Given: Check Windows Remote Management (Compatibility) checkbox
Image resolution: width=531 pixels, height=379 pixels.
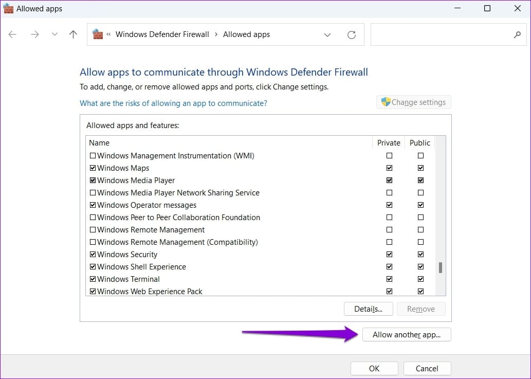Looking at the screenshot, I should point(93,242).
